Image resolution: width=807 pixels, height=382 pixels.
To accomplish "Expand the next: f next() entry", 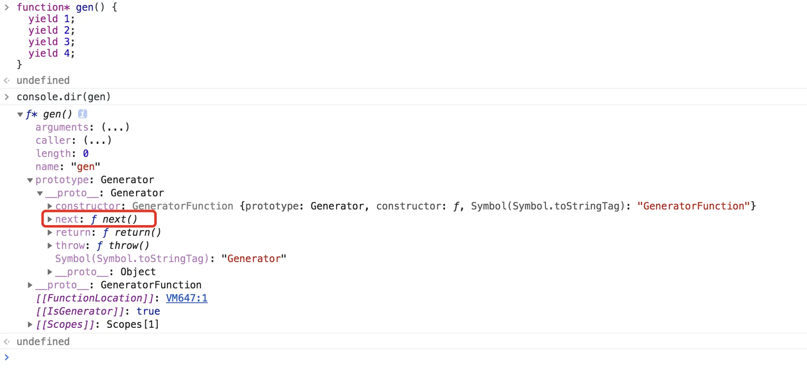I will [x=50, y=219].
